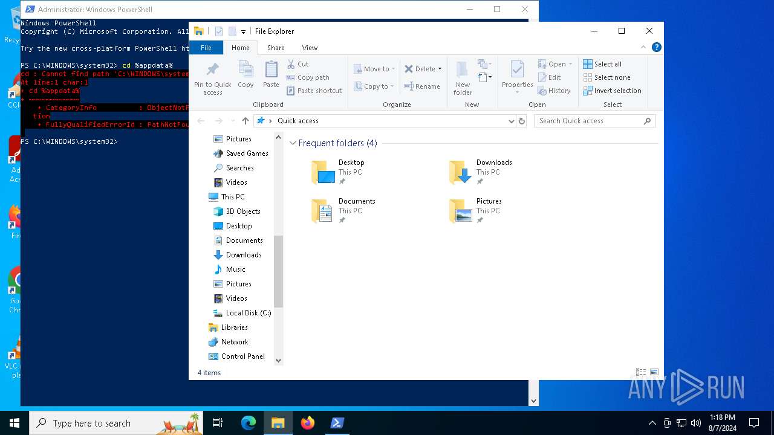Switch to the Share ribbon tab
Image resolution: width=774 pixels, height=435 pixels.
pos(276,48)
